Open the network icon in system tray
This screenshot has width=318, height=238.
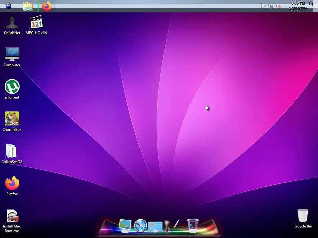coord(270,6)
